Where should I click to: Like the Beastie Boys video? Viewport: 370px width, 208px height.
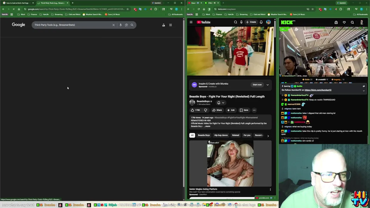[x=195, y=110]
